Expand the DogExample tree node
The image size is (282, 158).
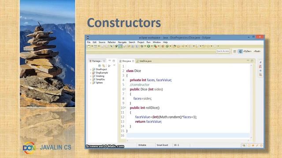(x=91, y=73)
